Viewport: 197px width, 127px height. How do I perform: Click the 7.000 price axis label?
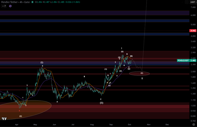pyautogui.click(x=193, y=8)
